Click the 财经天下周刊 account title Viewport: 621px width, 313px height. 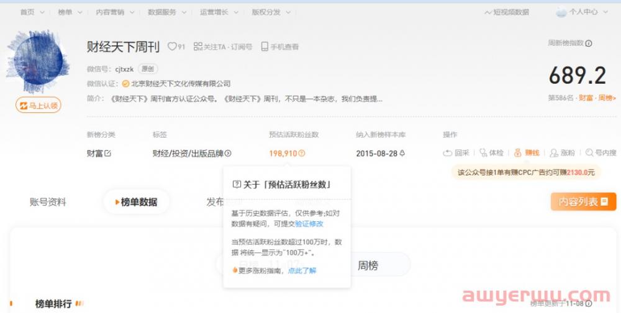pyautogui.click(x=123, y=47)
